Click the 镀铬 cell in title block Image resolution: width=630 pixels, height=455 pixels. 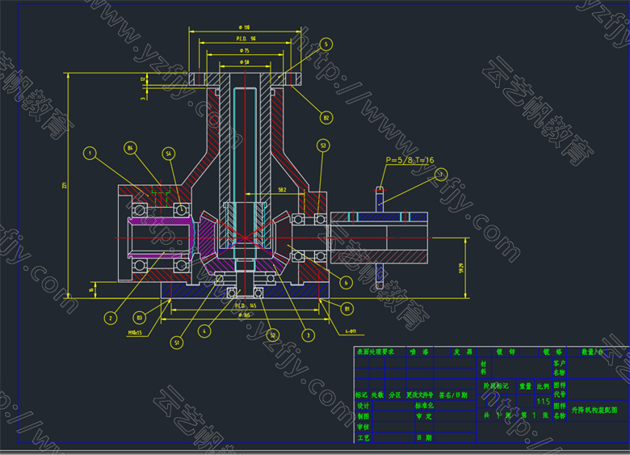(x=552, y=352)
